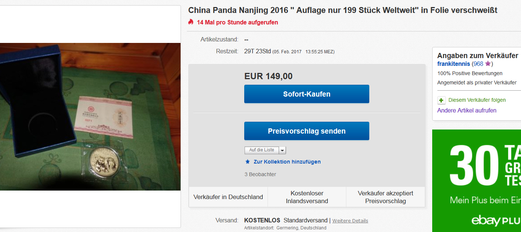Click the Verkäufer in Deutschland box
The width and height of the screenshot is (521, 232).
coord(228,197)
